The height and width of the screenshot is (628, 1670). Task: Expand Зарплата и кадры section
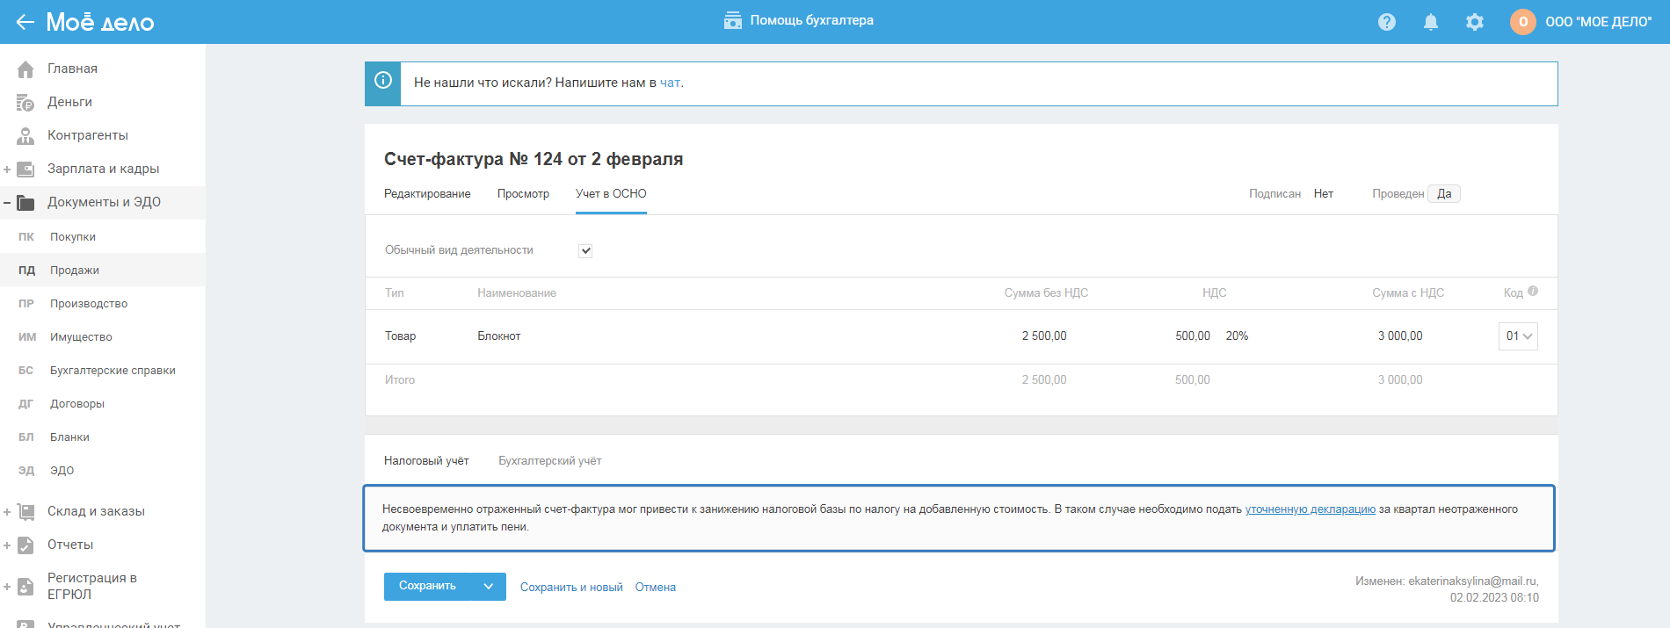click(7, 170)
